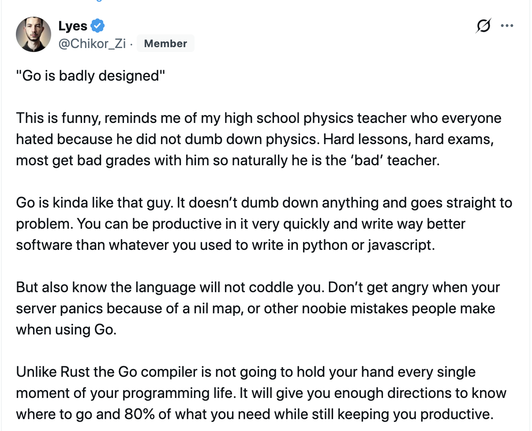Visit the @Chikor_Zi handle link

92,44
